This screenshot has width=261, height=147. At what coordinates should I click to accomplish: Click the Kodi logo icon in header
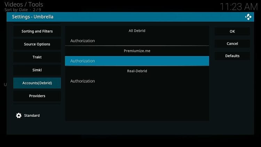(248, 17)
